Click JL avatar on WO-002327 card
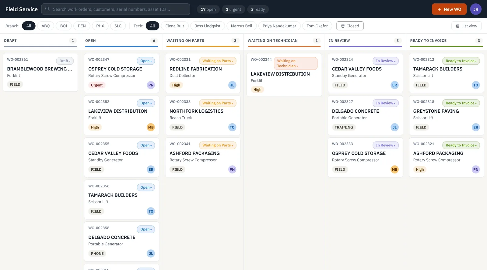The width and height of the screenshot is (487, 270). point(394,127)
